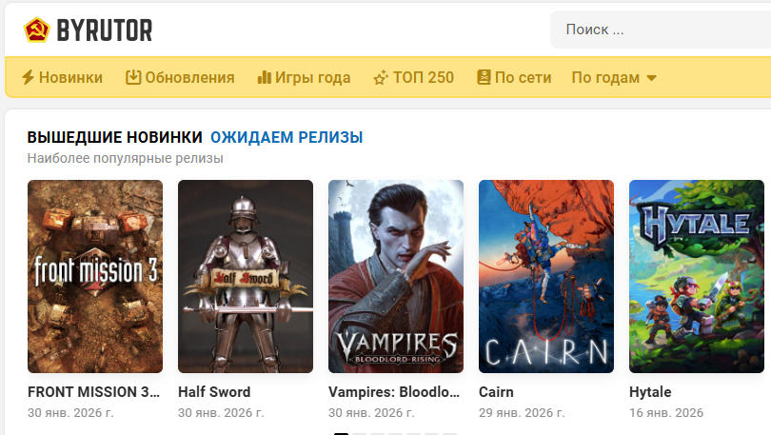Open the Cairn climbing cover thumbnail
Screen dimensions: 771x435
(x=546, y=276)
